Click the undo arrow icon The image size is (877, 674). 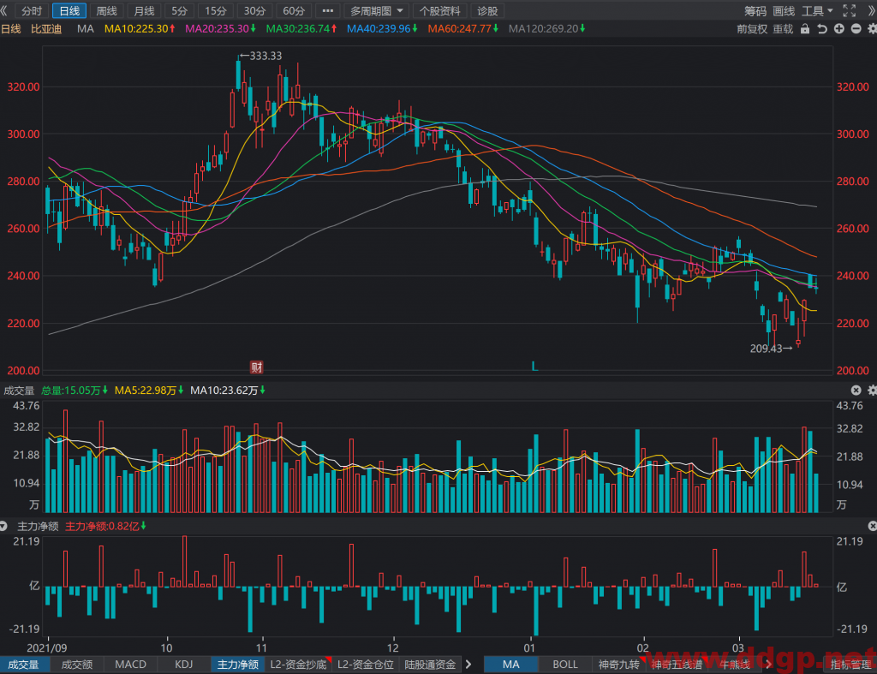821,28
